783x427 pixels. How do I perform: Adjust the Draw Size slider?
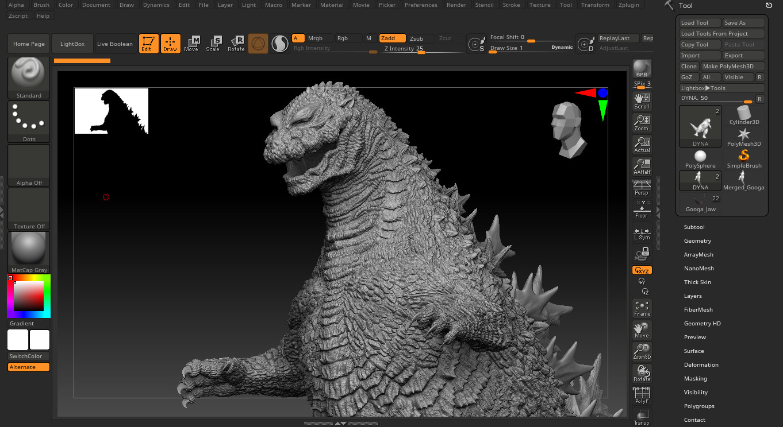click(x=531, y=48)
